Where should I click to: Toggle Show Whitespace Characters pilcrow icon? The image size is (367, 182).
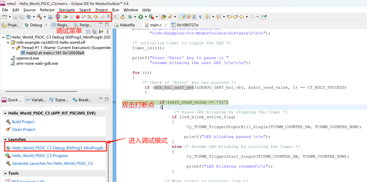(200, 17)
